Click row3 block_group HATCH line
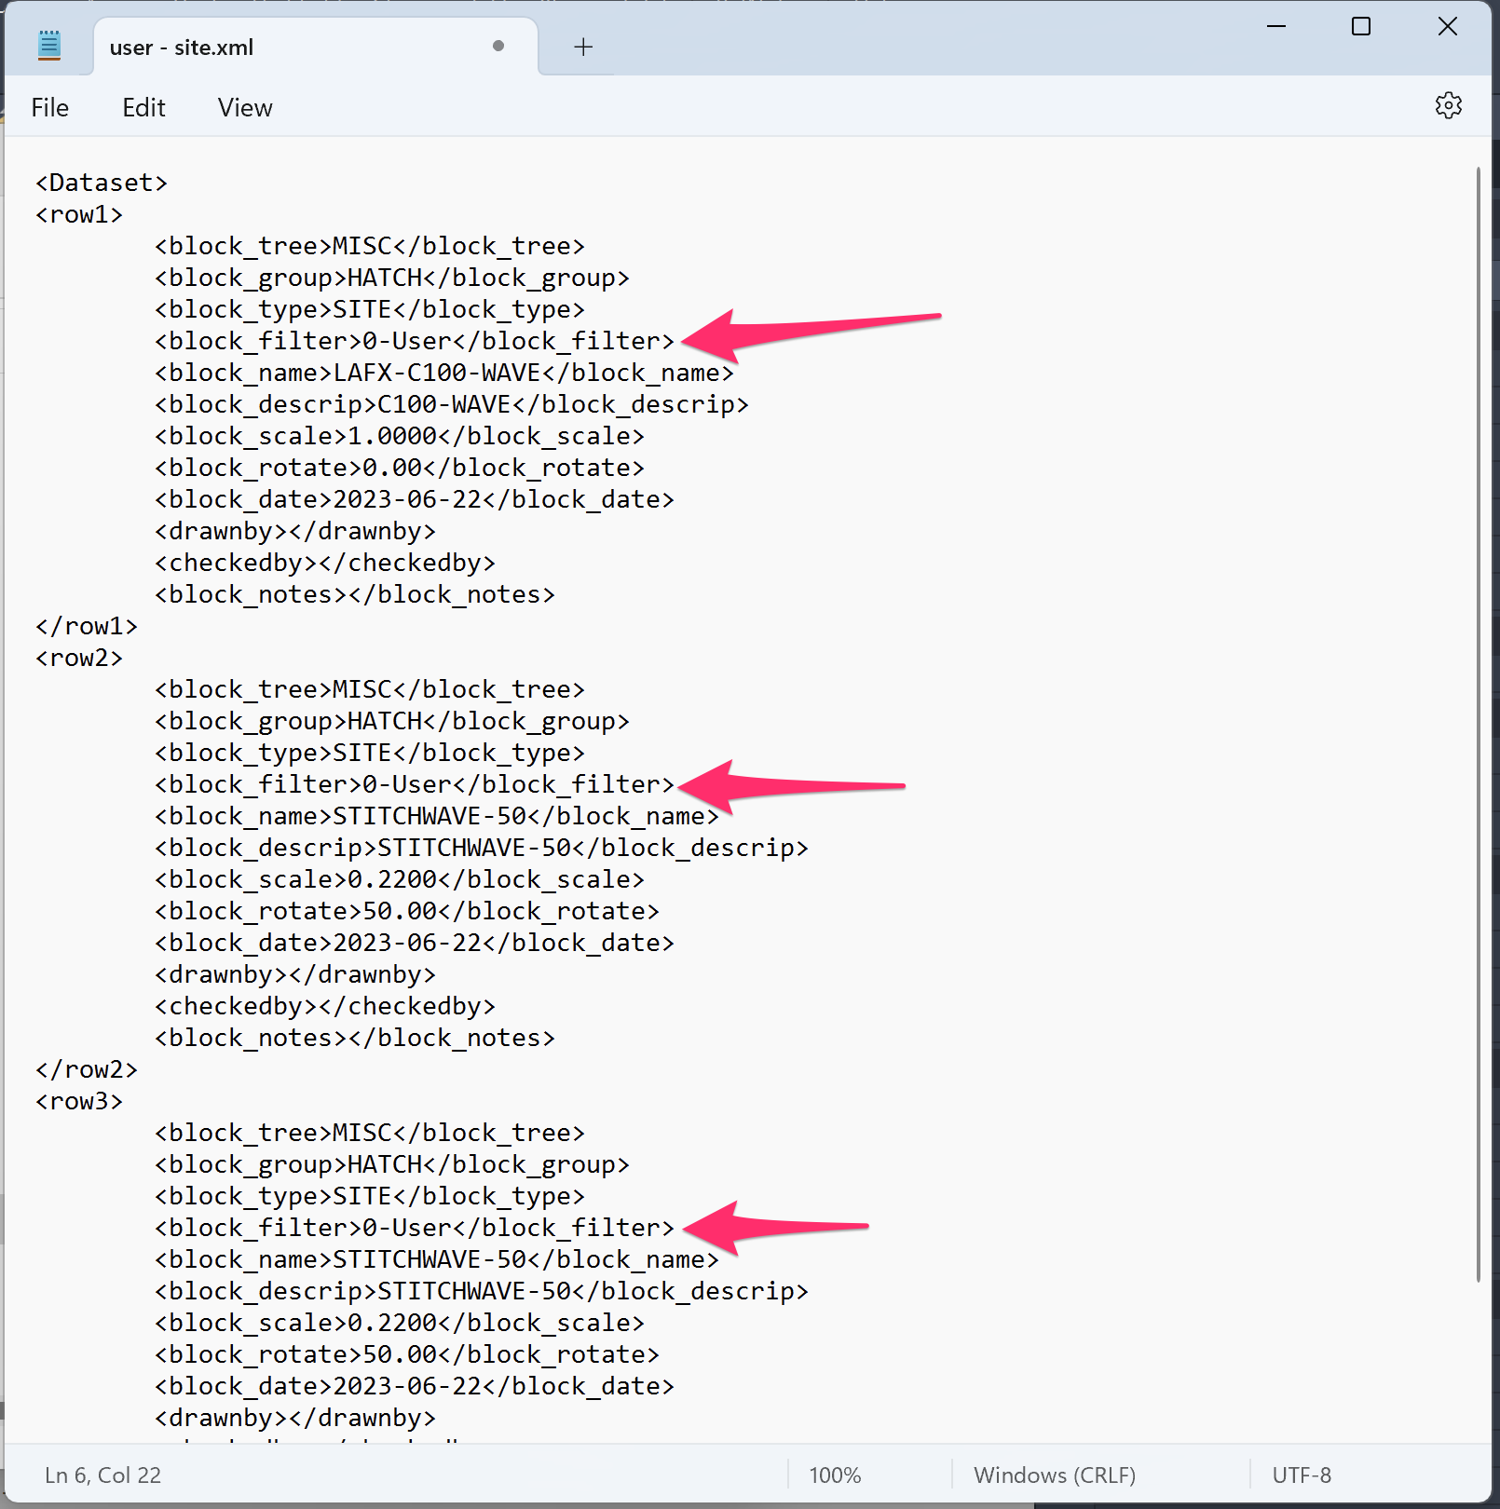 pos(392,1164)
